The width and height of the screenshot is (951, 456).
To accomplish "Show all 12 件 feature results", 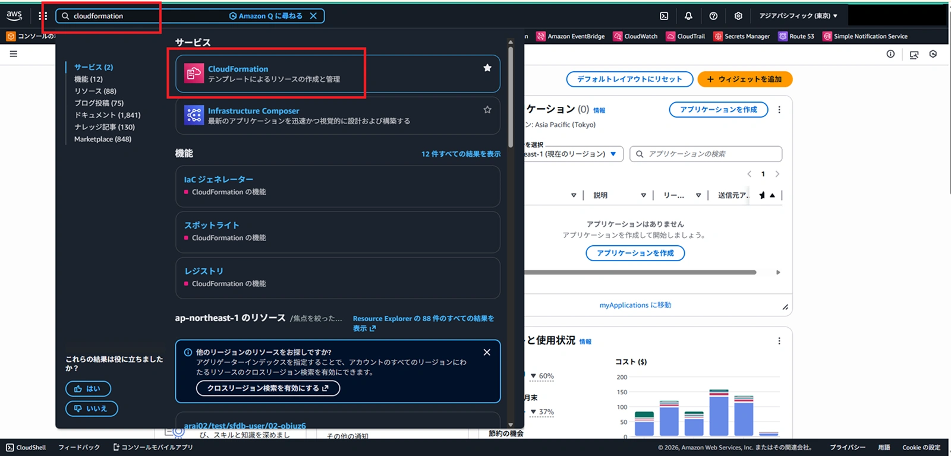I will tap(461, 154).
